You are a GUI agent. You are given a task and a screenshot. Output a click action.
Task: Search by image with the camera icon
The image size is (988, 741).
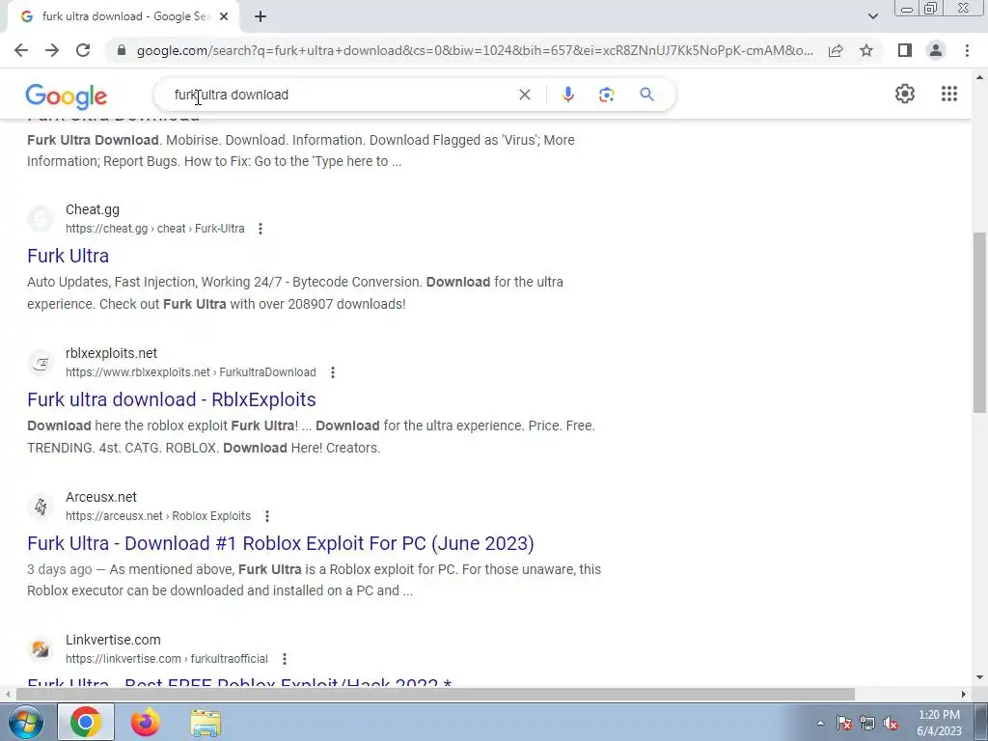click(x=606, y=95)
